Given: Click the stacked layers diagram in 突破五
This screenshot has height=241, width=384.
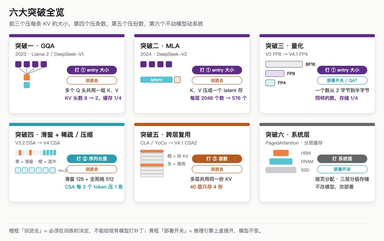Looking at the screenshot, I should tap(152, 163).
